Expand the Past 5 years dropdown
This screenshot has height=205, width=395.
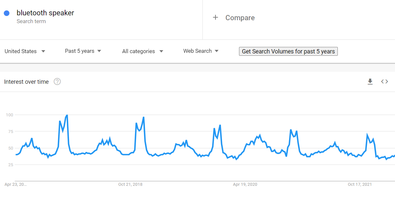click(83, 51)
